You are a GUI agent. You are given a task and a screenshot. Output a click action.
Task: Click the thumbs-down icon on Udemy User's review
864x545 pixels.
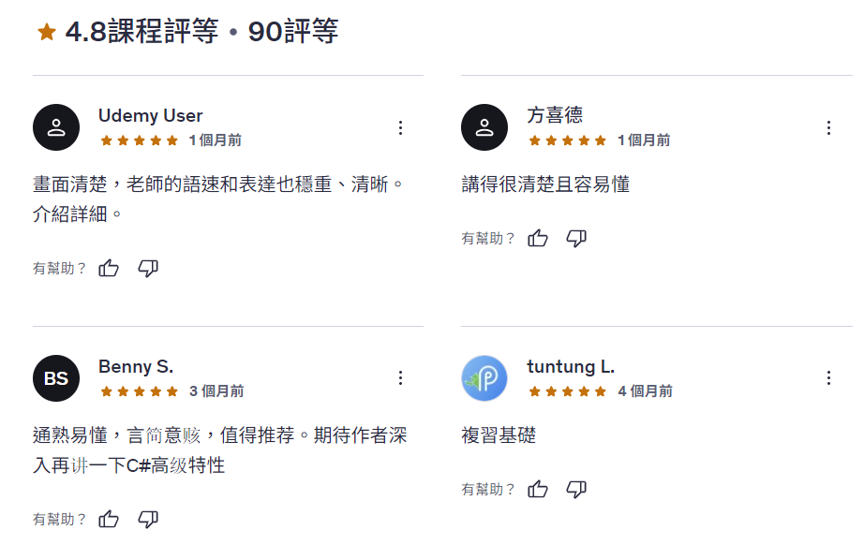tap(147, 268)
